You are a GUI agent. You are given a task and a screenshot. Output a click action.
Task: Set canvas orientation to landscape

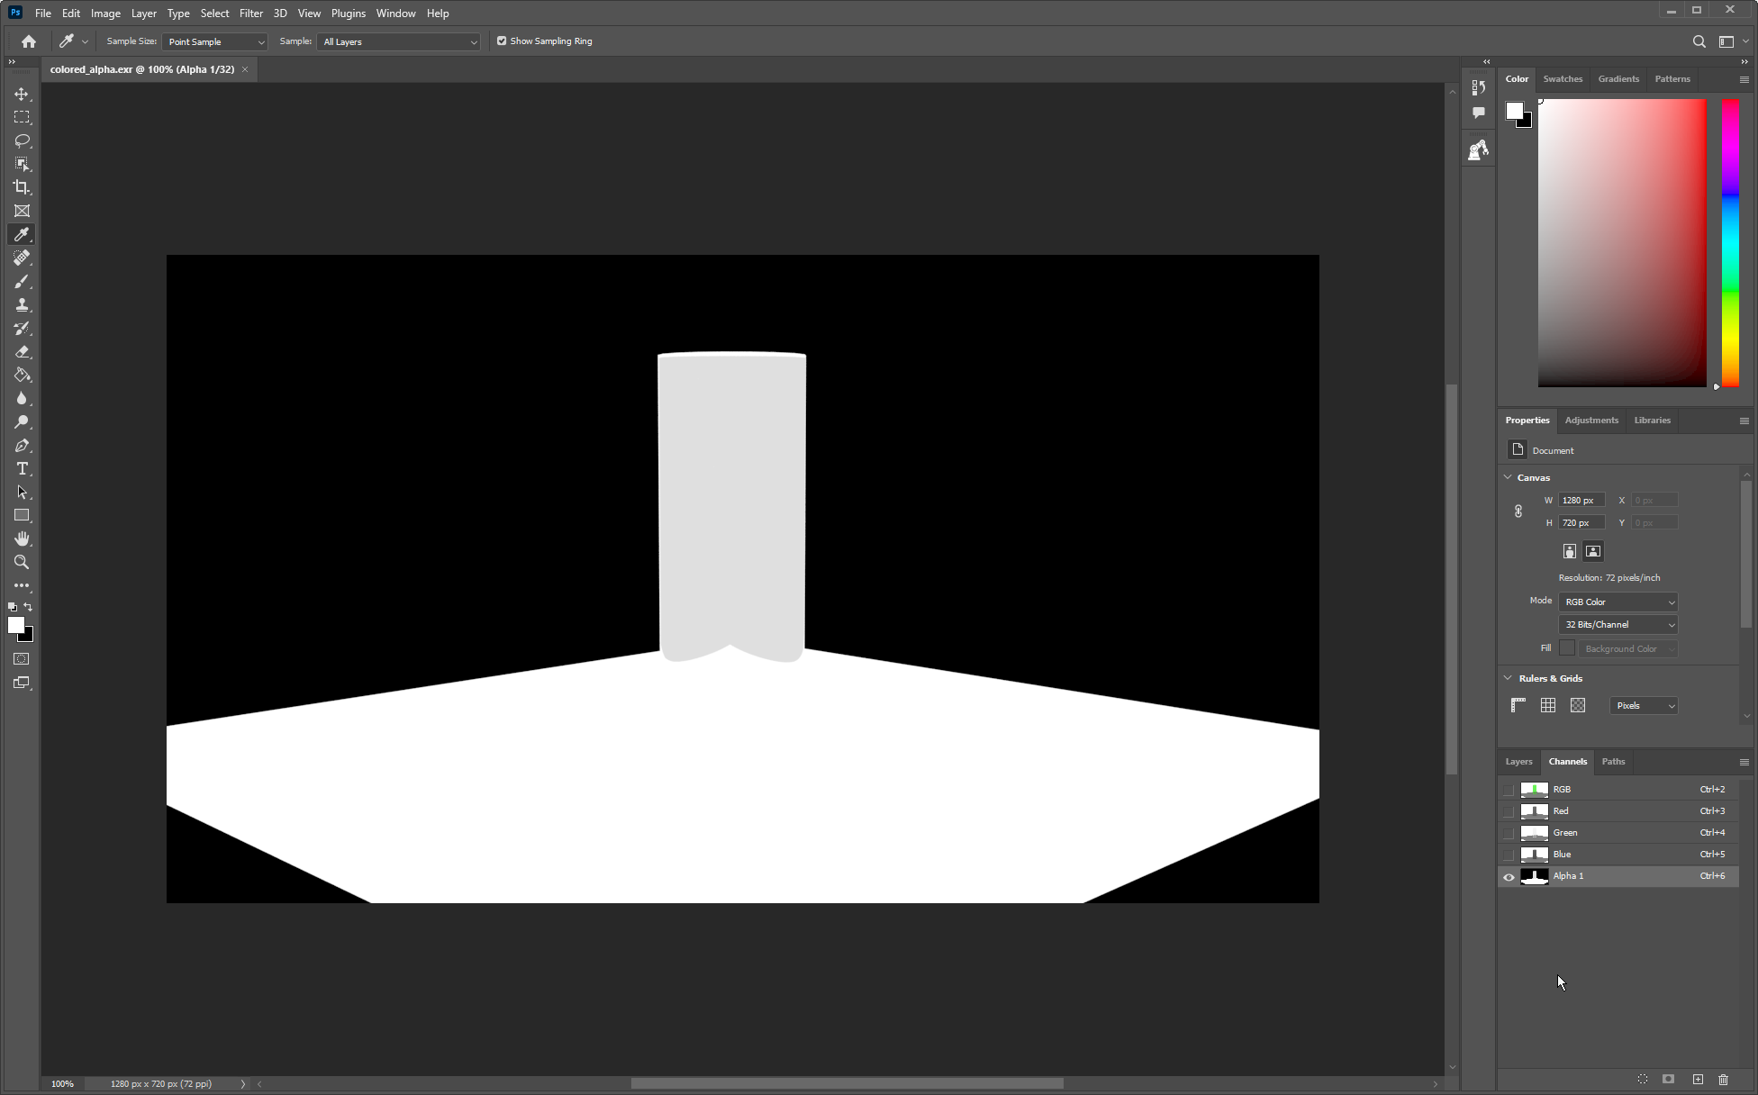click(1593, 551)
